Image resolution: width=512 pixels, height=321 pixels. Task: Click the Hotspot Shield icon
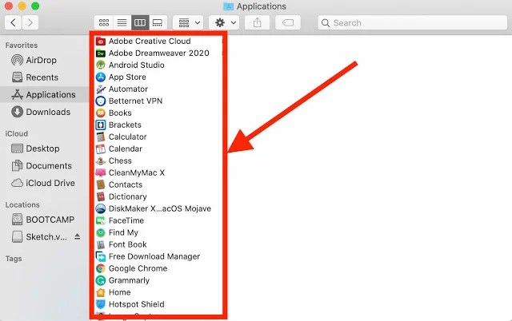(x=101, y=304)
